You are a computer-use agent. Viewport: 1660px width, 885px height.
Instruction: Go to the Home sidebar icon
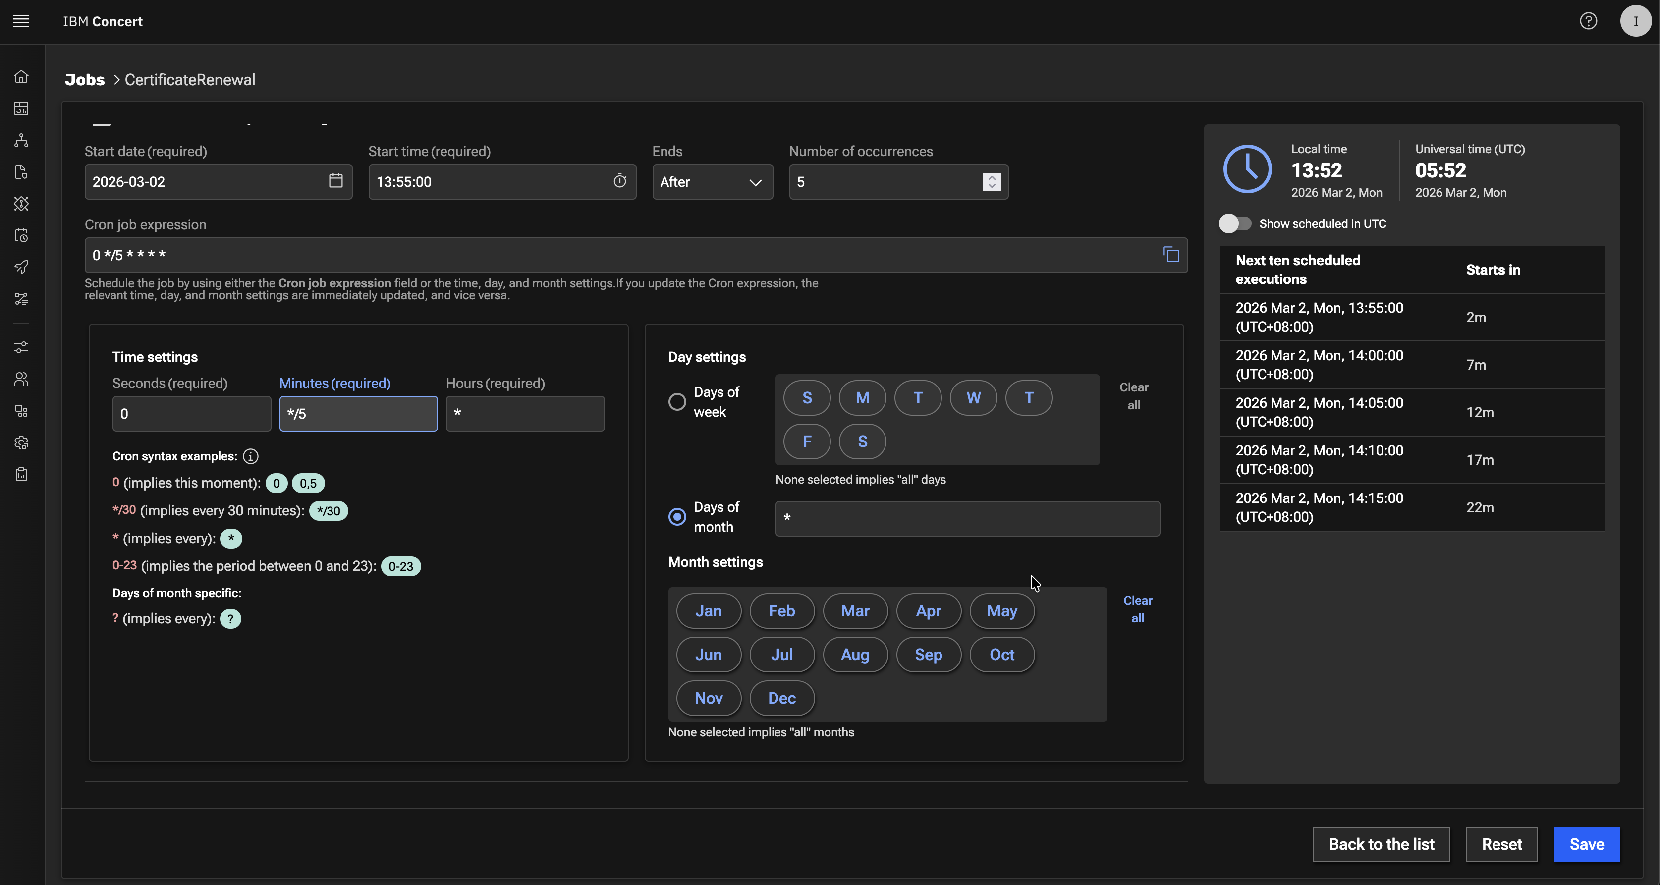click(21, 77)
